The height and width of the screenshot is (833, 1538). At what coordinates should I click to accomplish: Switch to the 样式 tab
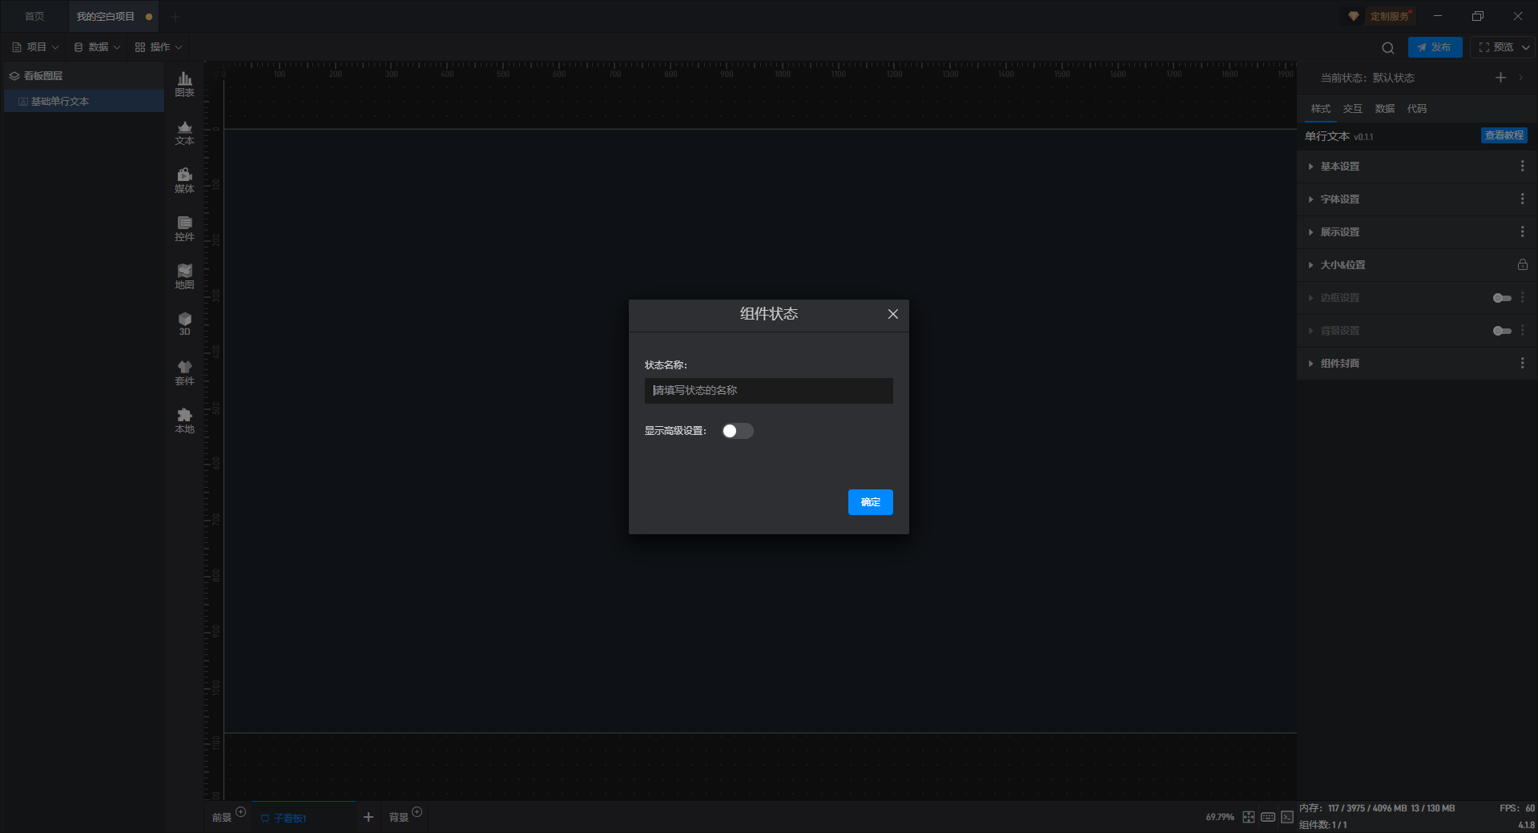pos(1320,109)
